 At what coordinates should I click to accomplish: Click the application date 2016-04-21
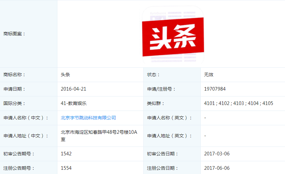(x=73, y=89)
